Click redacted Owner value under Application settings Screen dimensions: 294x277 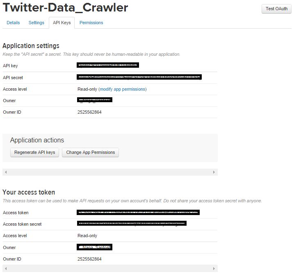click(95, 100)
